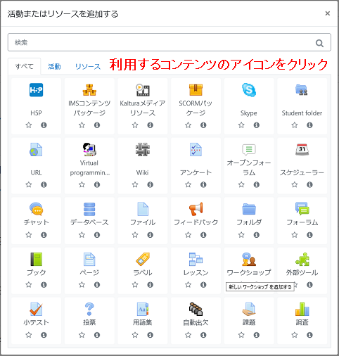Add a チャット chat icon
This screenshot has width=339, height=356.
coord(36,209)
